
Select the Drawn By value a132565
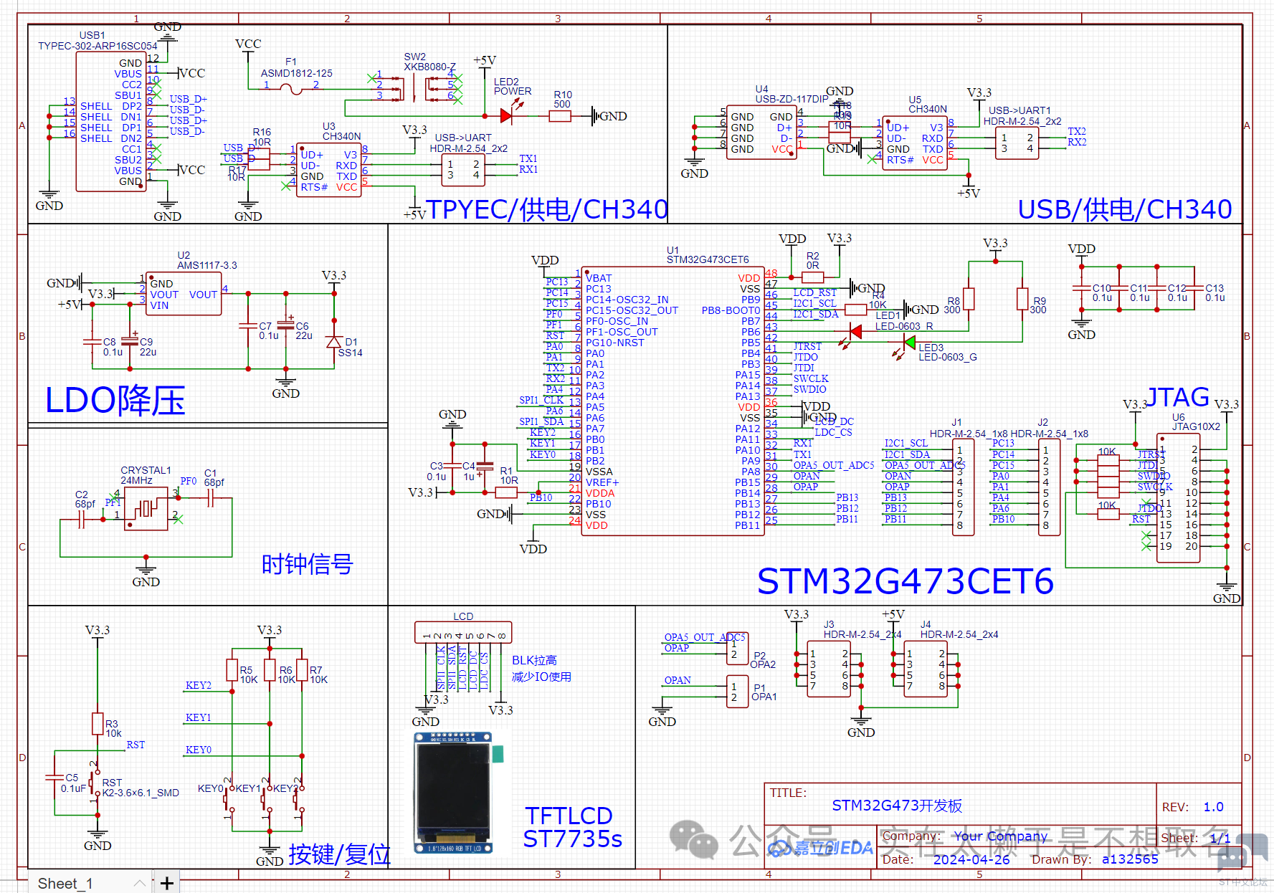coord(1130,859)
